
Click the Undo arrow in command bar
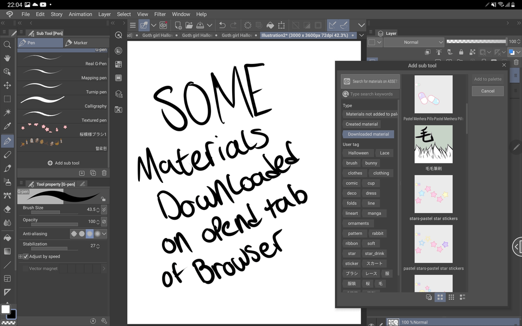click(222, 25)
